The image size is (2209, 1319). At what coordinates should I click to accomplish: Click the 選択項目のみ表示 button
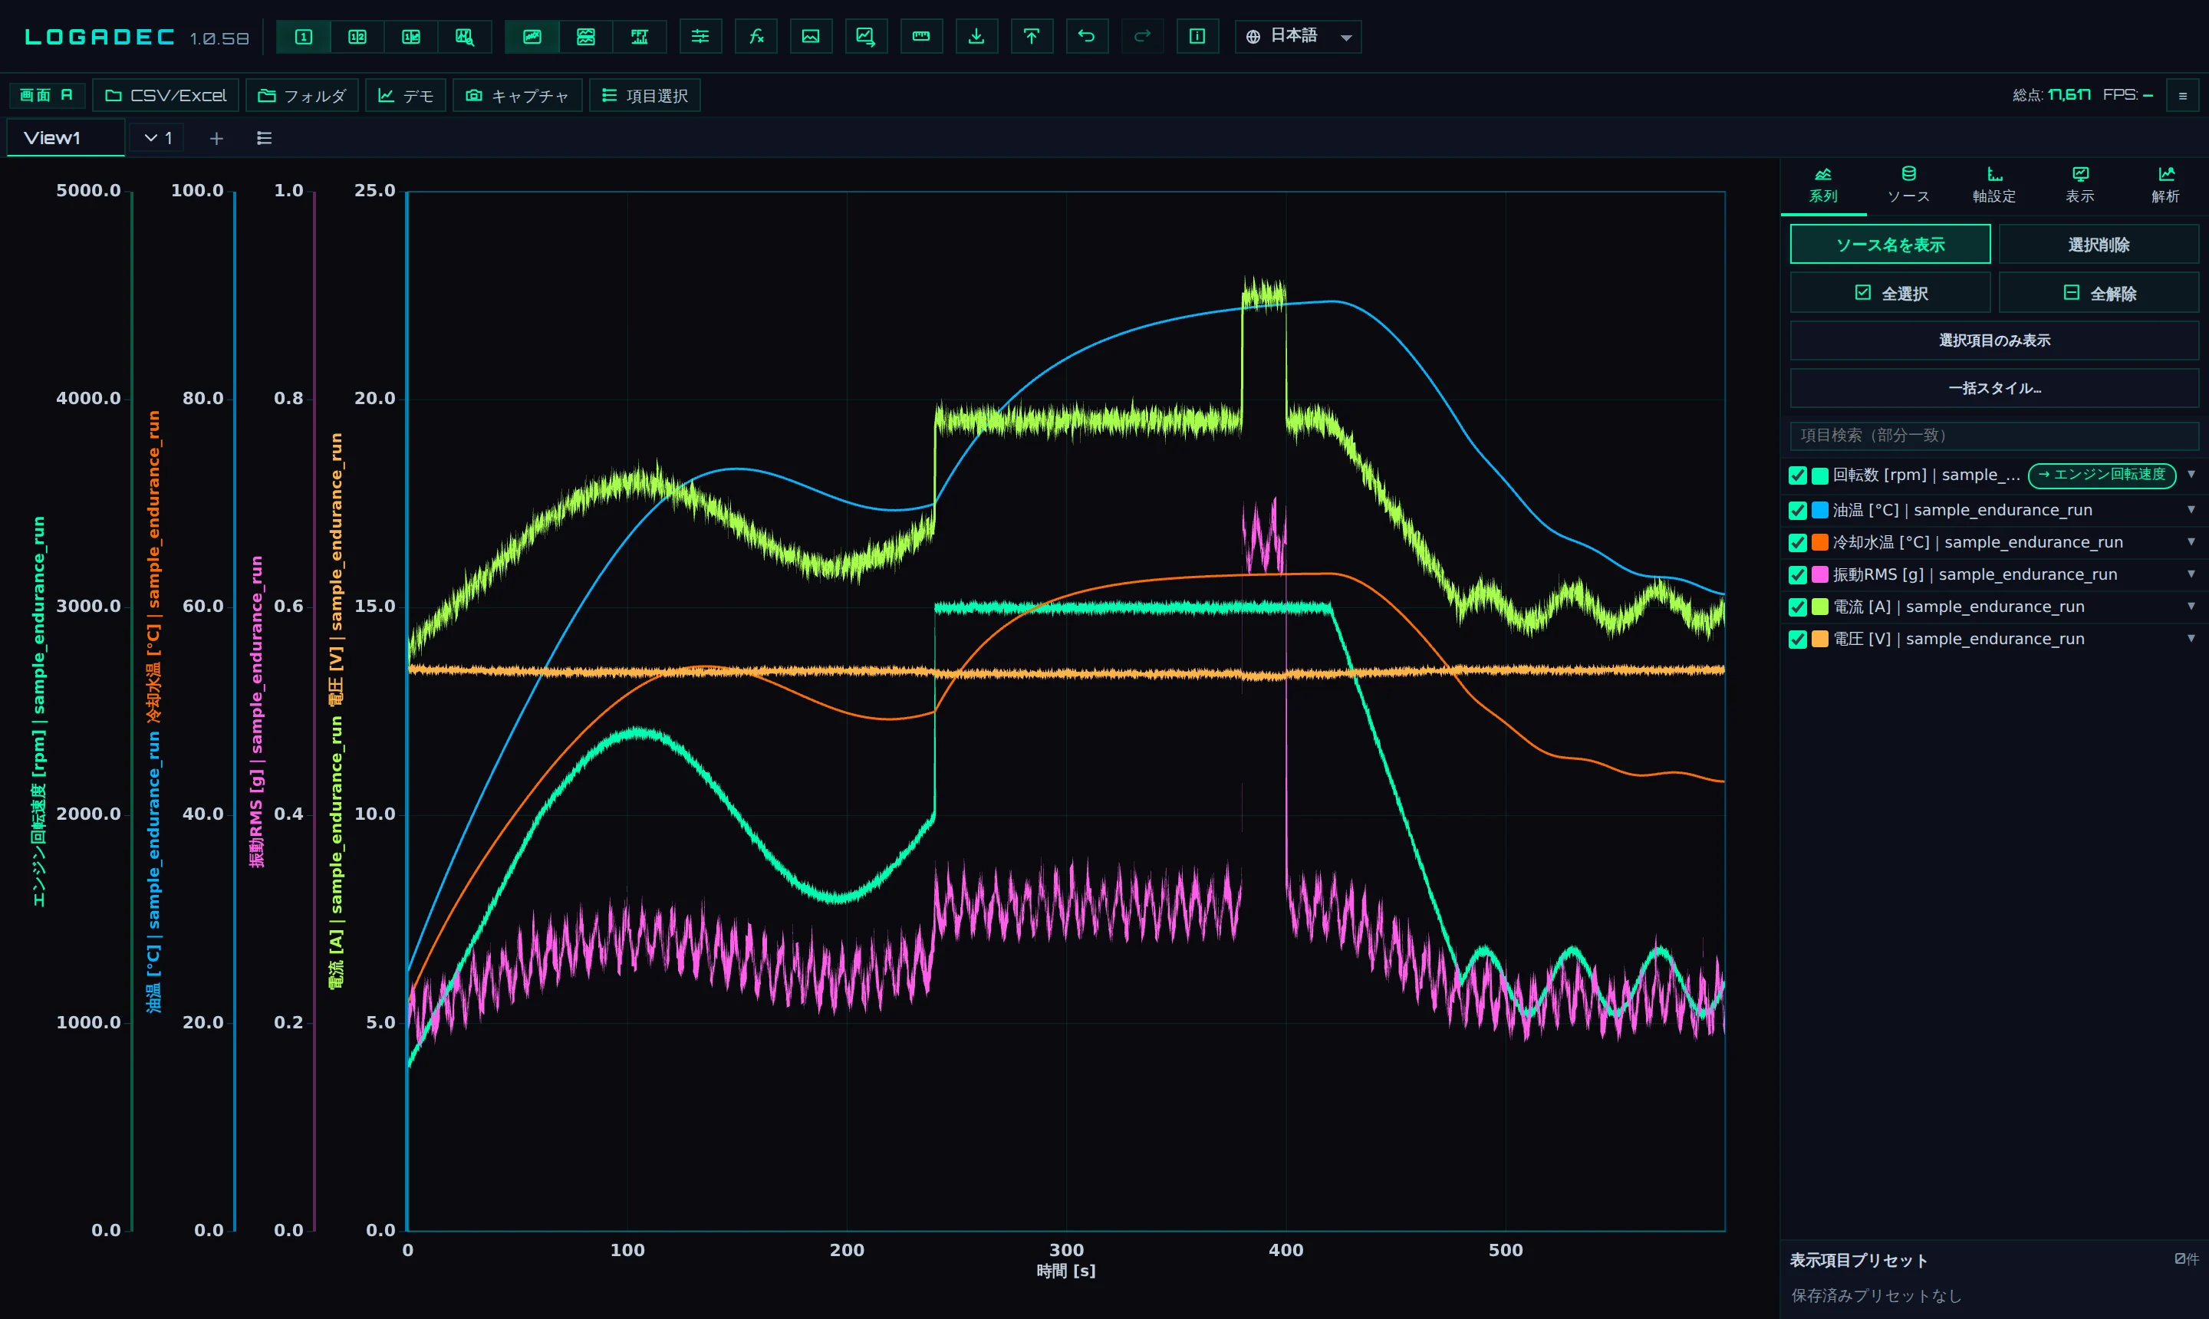pyautogui.click(x=1994, y=340)
